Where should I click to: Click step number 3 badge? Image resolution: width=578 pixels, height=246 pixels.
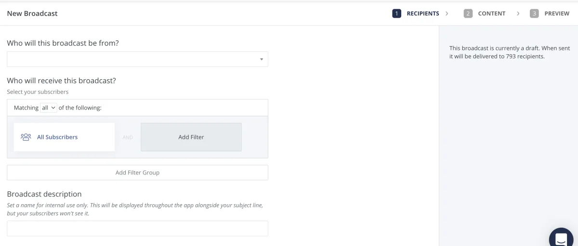534,13
